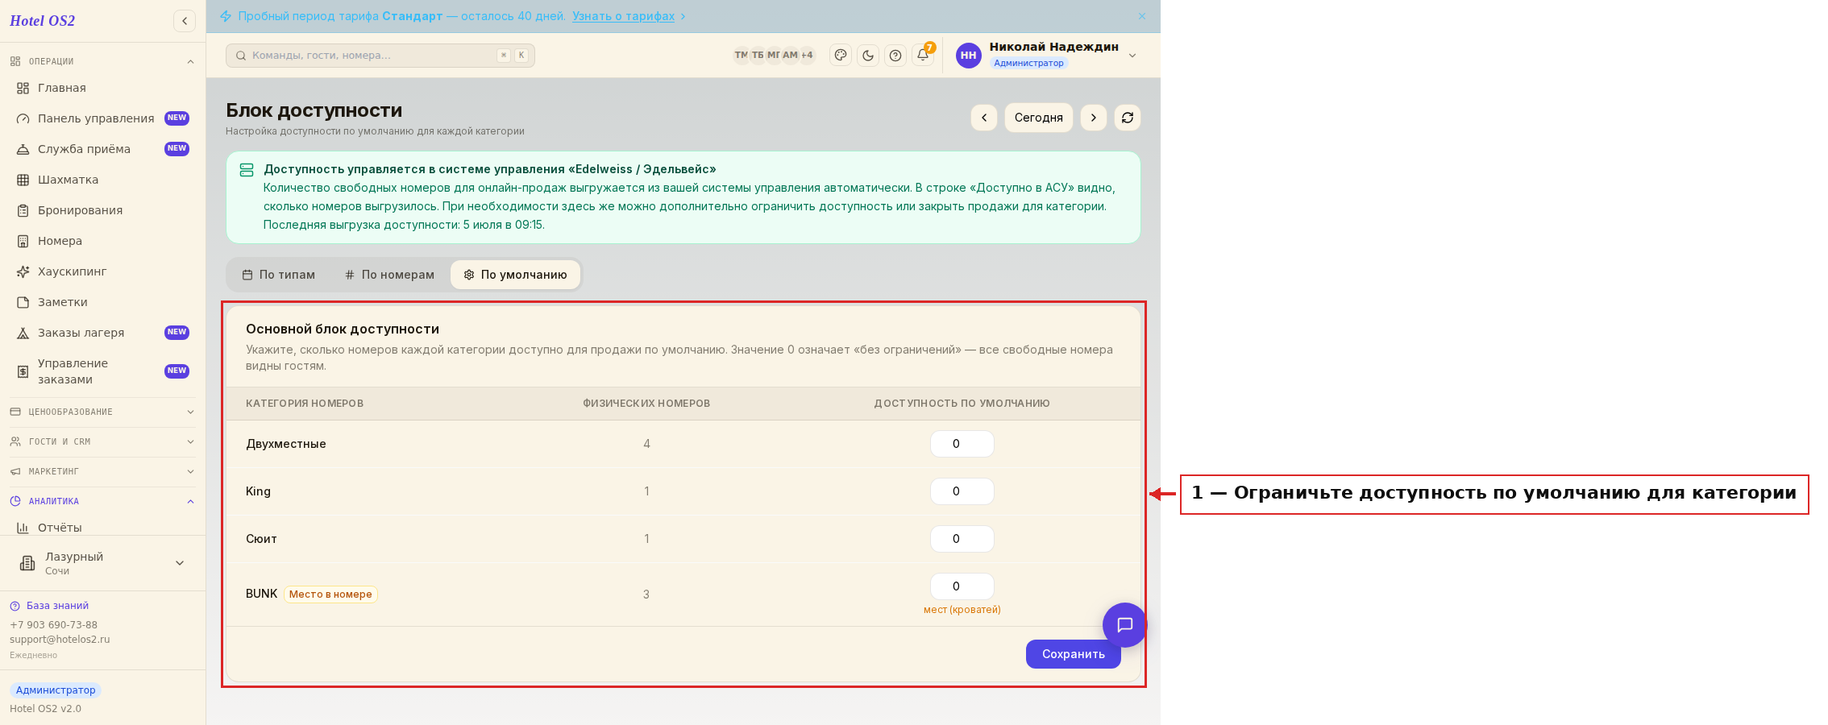Image resolution: width=1828 pixels, height=725 pixels.
Task: Open Главная in sidebar
Action: 102,88
